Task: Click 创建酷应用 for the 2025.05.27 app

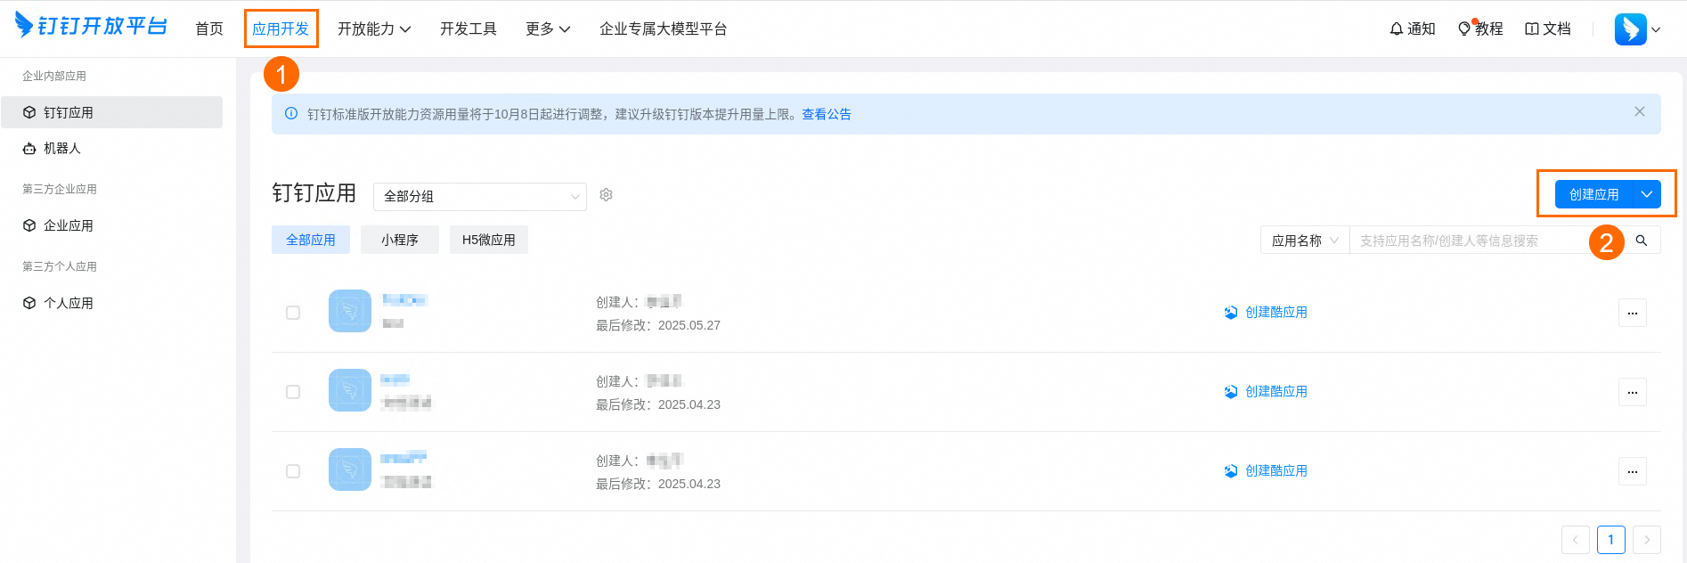Action: 1266,312
